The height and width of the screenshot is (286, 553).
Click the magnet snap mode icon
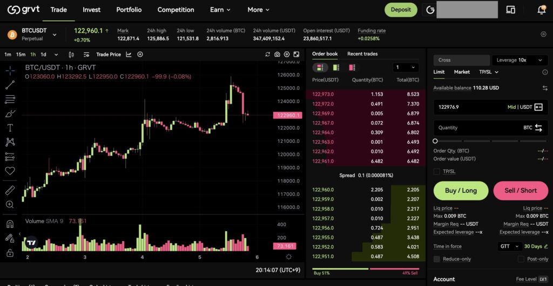coord(10,225)
